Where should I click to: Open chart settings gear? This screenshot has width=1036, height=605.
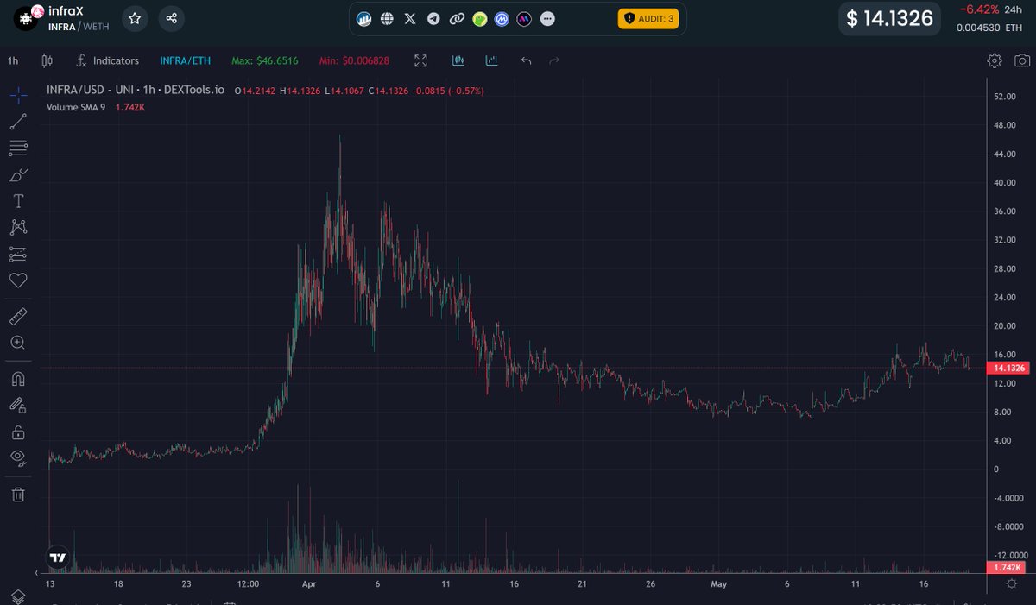click(995, 60)
